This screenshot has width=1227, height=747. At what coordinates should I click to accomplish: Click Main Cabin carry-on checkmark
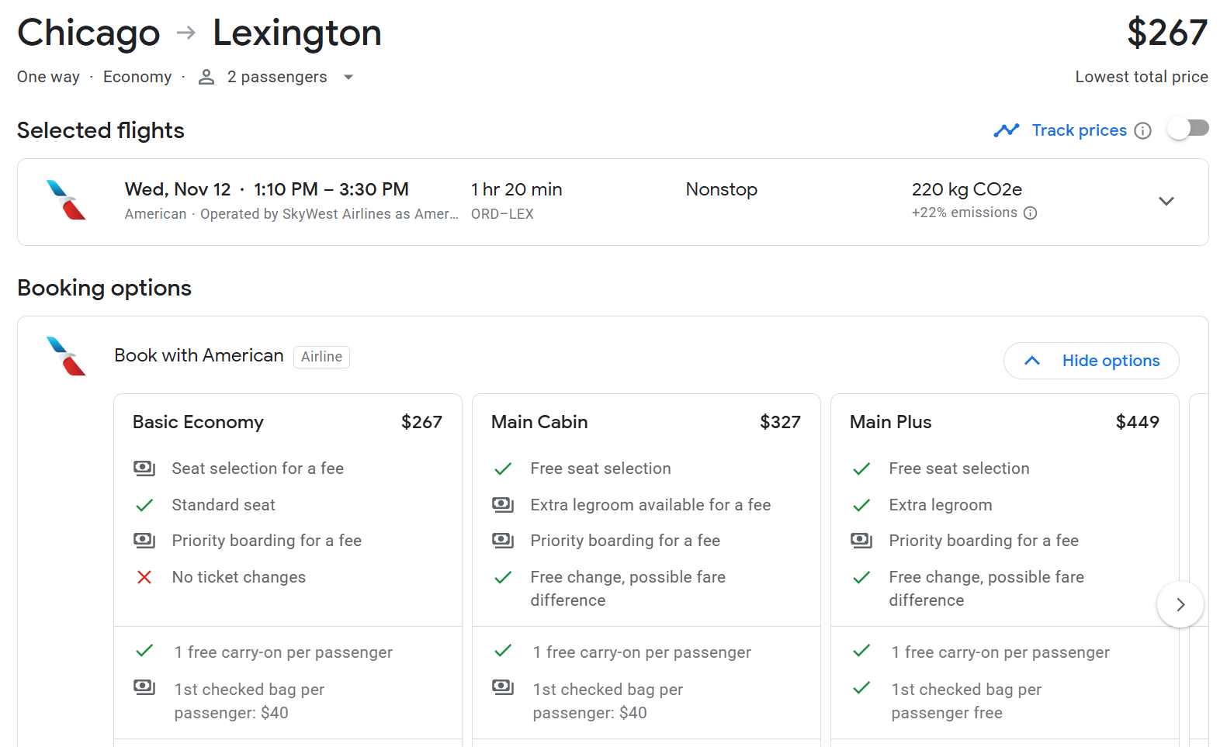pos(503,651)
